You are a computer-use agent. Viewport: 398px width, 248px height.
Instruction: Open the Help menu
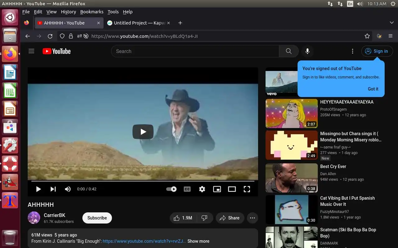pos(128,12)
